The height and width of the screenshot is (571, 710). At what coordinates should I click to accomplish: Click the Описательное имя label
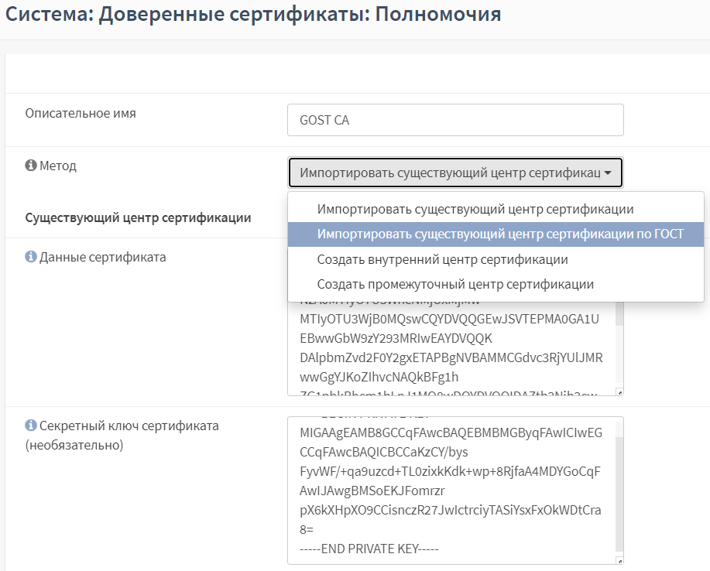click(x=81, y=113)
